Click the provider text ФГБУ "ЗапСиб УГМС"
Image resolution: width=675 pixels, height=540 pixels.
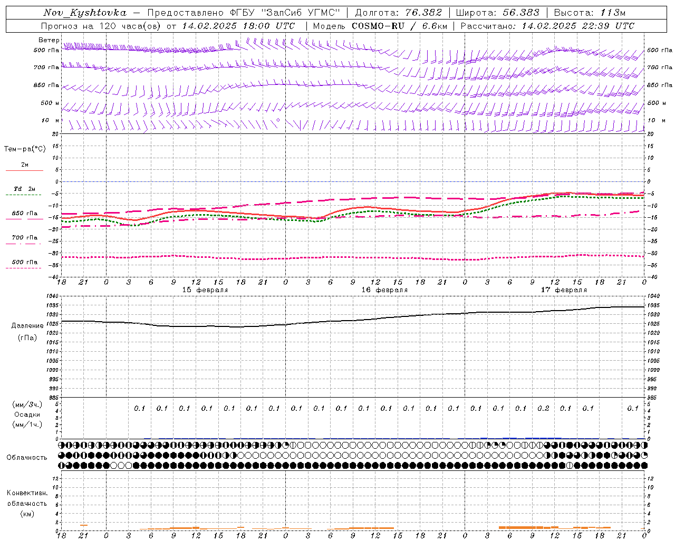point(285,13)
